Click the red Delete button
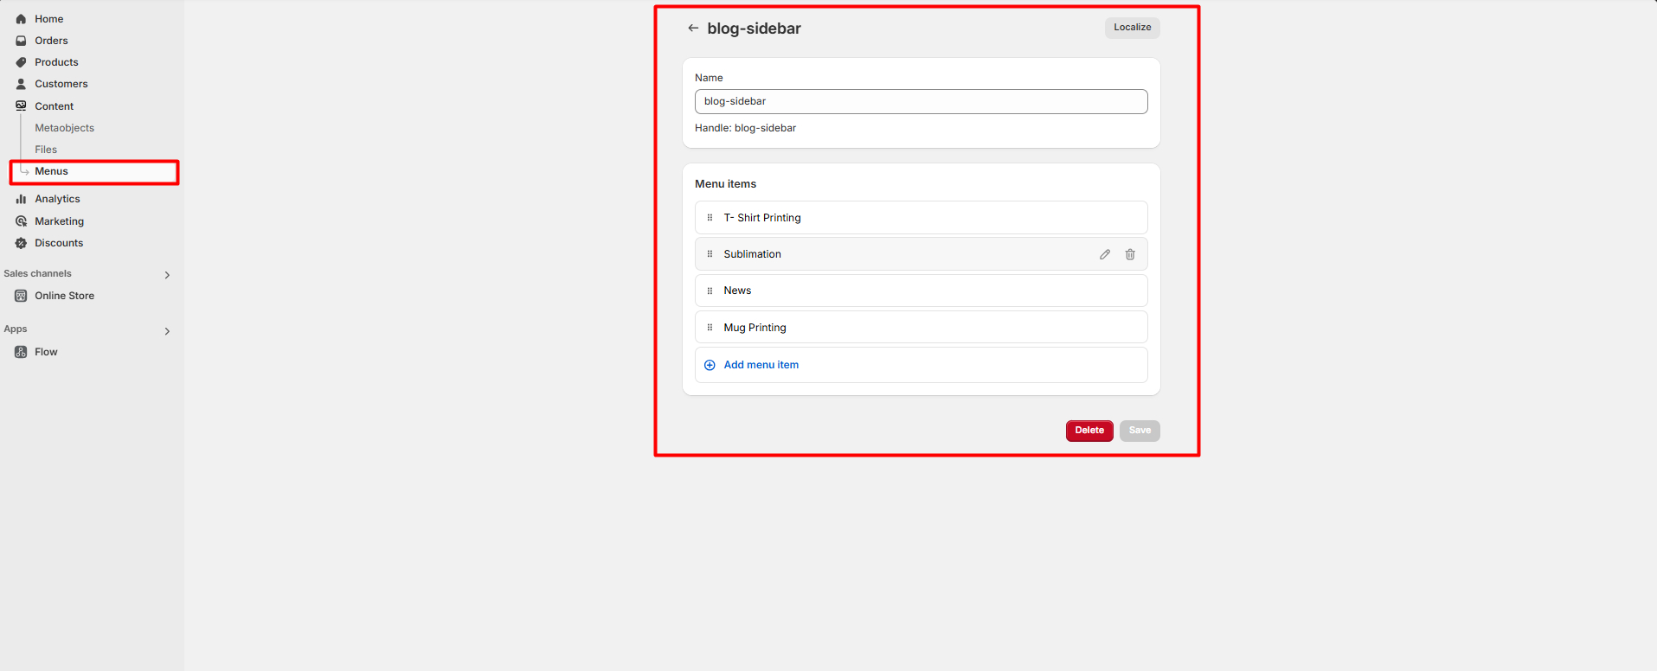 coord(1089,431)
